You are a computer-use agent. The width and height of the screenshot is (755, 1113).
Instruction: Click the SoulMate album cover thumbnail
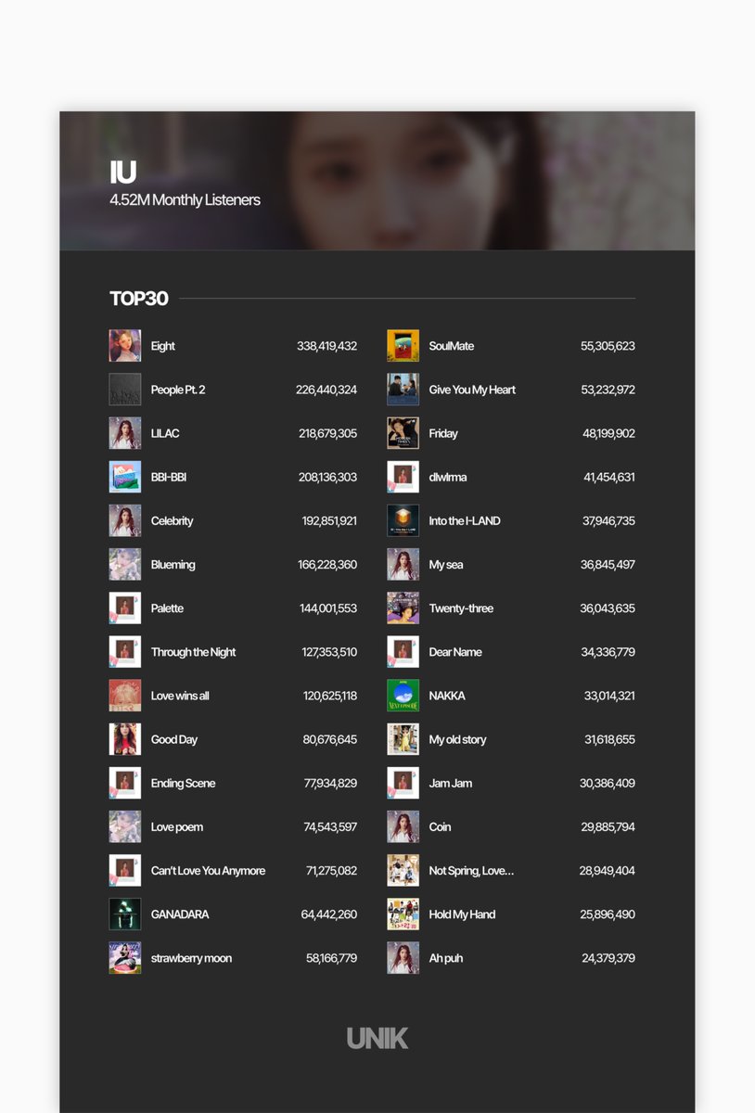pyautogui.click(x=403, y=346)
